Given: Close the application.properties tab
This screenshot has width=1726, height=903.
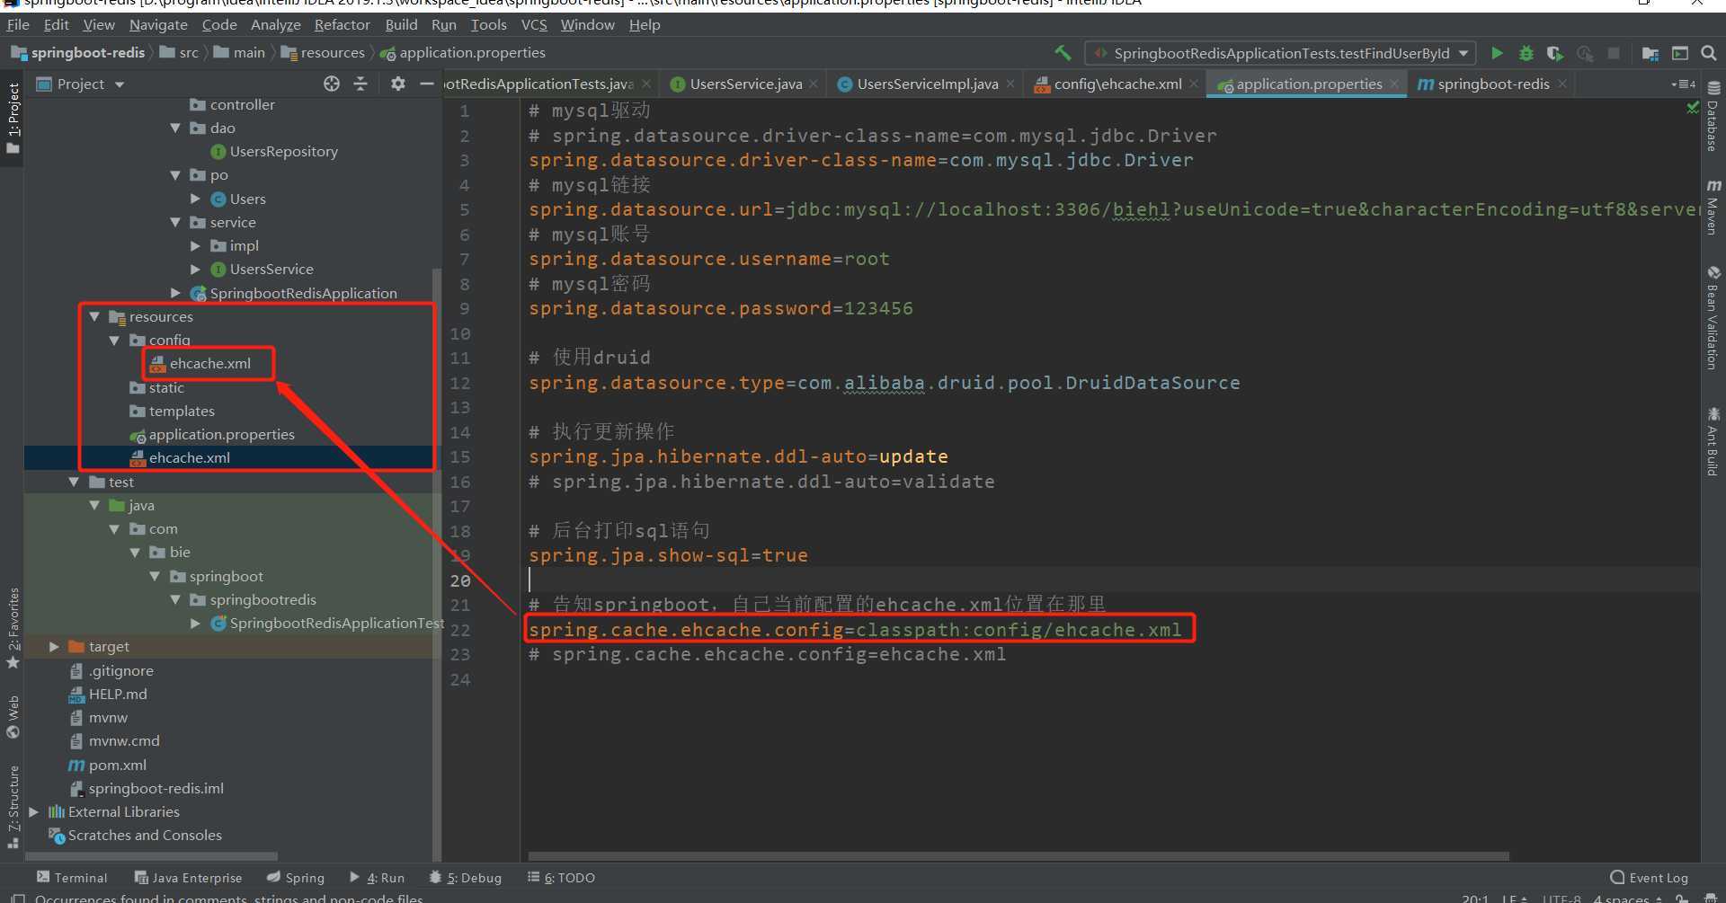Looking at the screenshot, I should (x=1393, y=84).
